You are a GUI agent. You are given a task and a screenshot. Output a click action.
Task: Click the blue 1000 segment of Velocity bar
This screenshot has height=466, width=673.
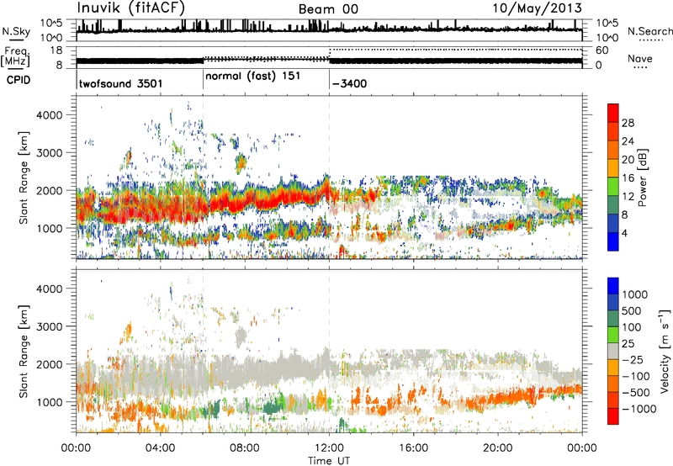coord(613,286)
